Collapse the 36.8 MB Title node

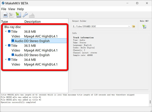6,31
